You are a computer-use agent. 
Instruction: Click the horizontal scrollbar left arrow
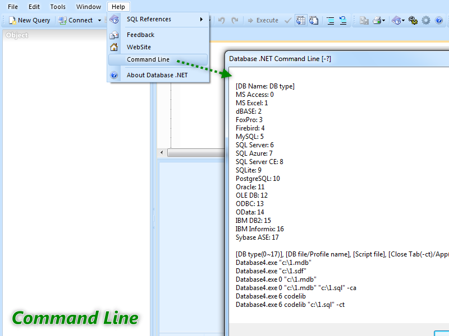point(162,152)
